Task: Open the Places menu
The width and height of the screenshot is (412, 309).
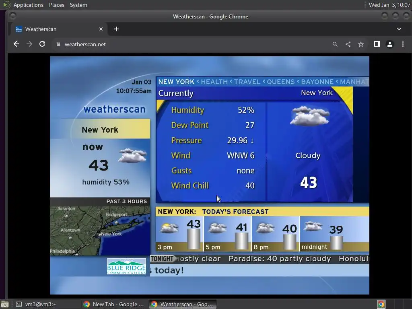Action: (56, 5)
